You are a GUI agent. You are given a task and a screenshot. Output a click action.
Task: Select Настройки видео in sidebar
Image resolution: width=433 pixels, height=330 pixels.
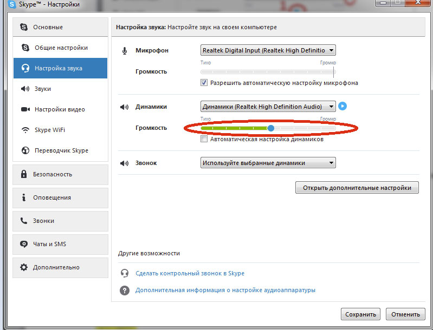click(x=60, y=109)
